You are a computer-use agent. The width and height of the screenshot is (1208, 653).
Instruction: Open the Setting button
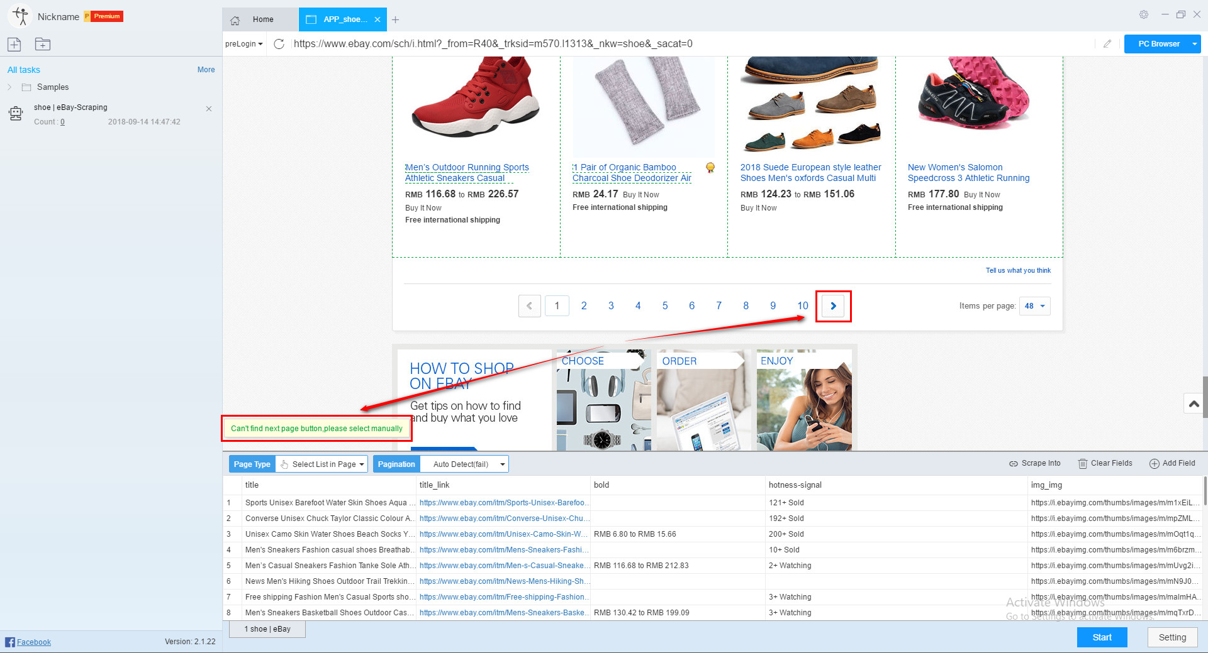point(1172,637)
